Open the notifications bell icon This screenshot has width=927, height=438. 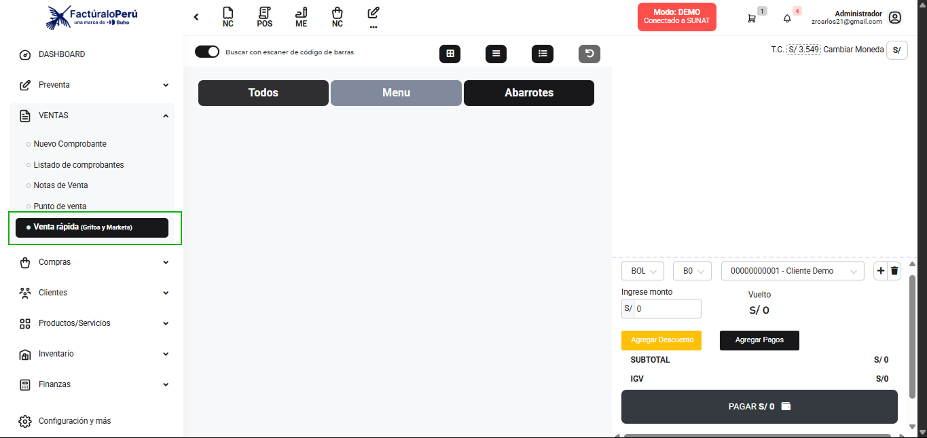tap(787, 18)
